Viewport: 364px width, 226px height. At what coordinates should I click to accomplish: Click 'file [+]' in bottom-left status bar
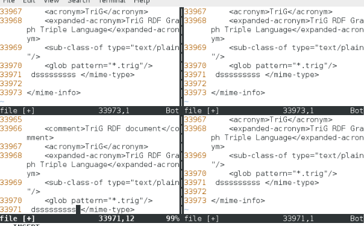pyautogui.click(x=17, y=219)
